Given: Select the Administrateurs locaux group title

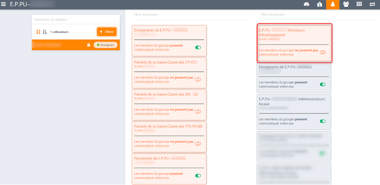Looking at the screenshot, I should coord(292,101).
